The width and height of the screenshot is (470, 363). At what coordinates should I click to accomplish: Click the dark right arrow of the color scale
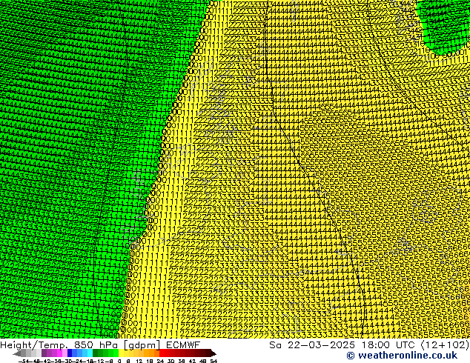point(210,353)
